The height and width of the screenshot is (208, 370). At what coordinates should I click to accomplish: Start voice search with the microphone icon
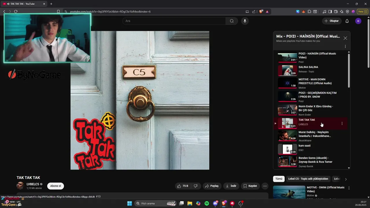[245, 21]
